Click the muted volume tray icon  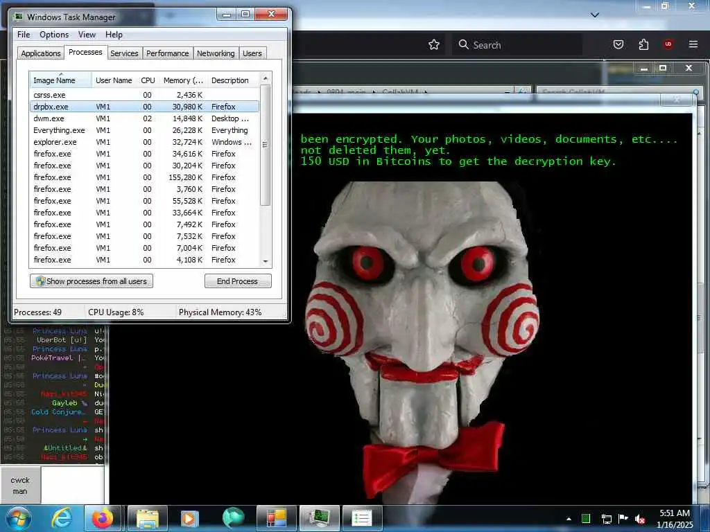pyautogui.click(x=640, y=519)
